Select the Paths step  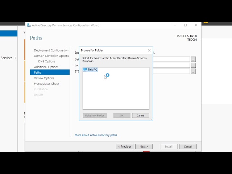tap(50, 72)
